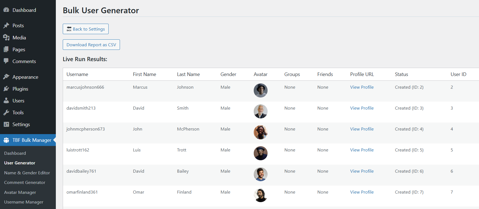View Profile for marcusjohnson666
Screen dimensions: 479x209
pos(362,87)
